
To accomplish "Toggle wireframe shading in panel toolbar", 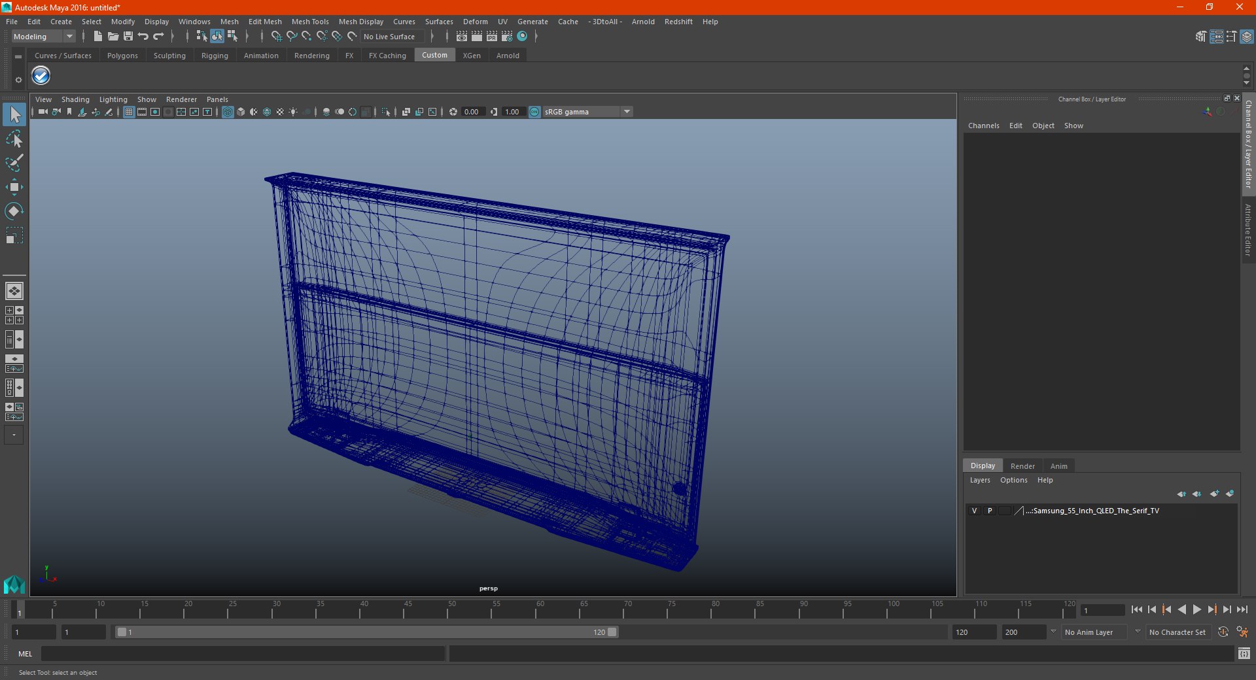I will pyautogui.click(x=228, y=112).
